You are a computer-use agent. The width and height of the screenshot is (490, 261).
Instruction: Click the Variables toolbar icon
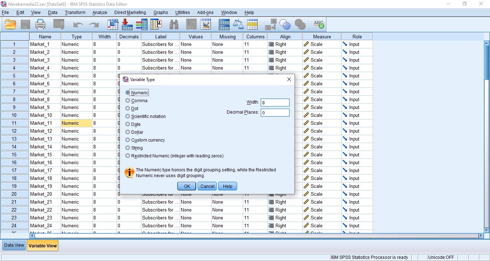click(141, 24)
